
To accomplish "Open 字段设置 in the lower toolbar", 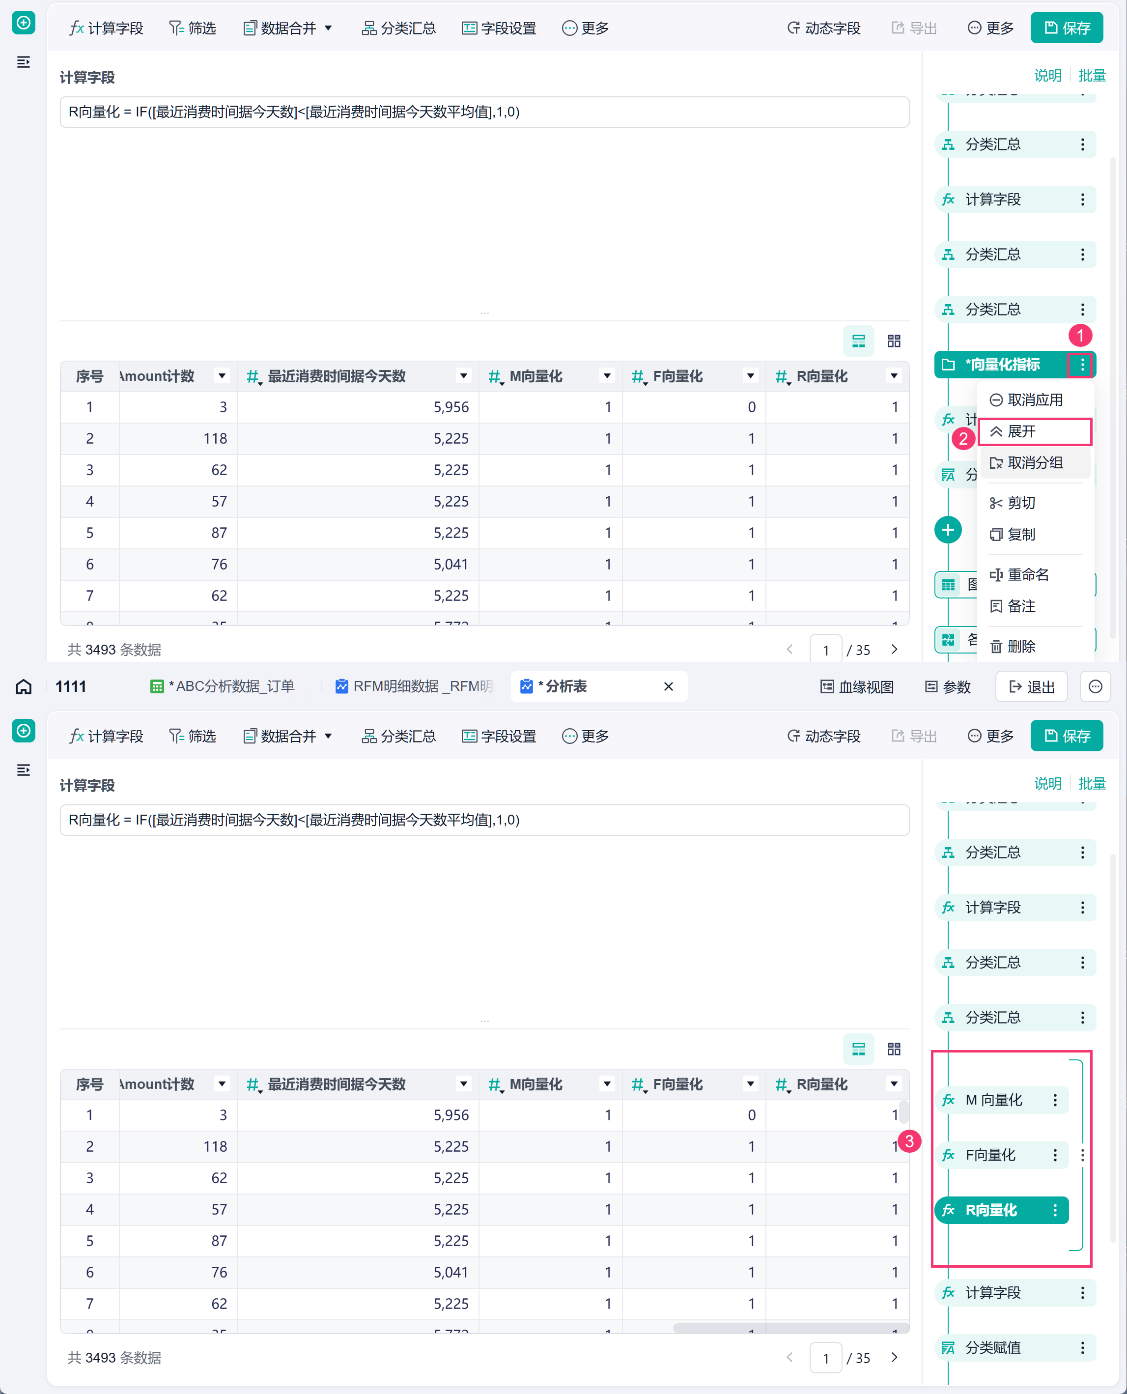I will pos(499,736).
